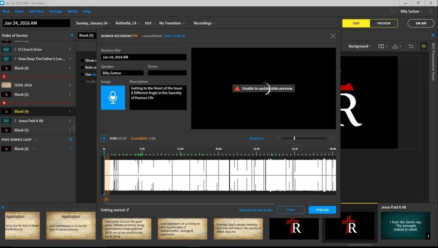Open the Settings menu

coord(56,12)
